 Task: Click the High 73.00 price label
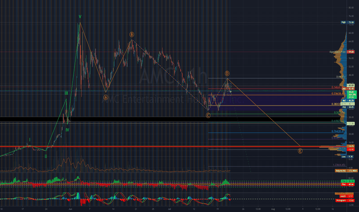pyautogui.click(x=347, y=22)
